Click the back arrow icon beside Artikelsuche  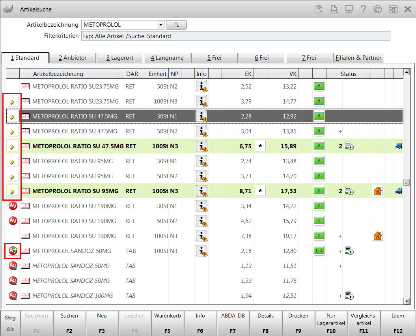[9, 9]
